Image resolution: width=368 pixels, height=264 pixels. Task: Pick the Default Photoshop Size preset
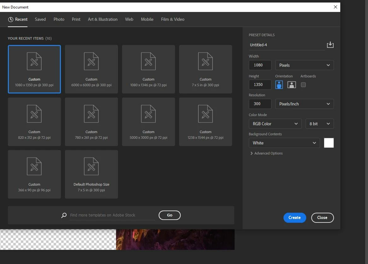click(x=91, y=174)
